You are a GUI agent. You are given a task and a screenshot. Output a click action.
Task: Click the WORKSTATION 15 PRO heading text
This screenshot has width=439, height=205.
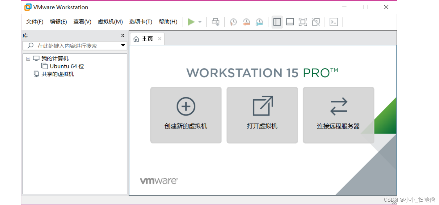click(x=262, y=73)
